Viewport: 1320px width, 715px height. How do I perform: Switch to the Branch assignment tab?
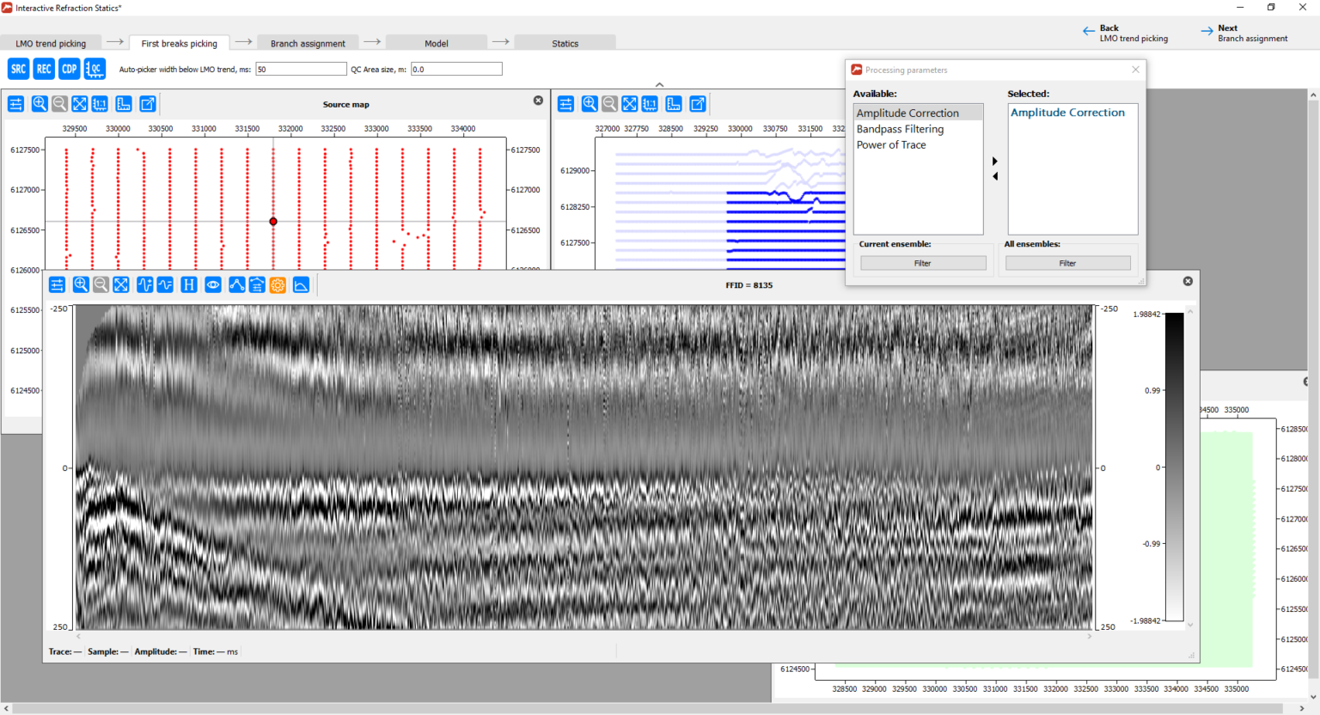click(x=308, y=43)
